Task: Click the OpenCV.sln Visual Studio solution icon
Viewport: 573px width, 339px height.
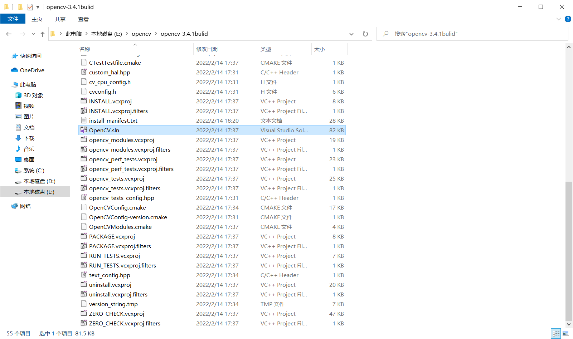Action: tap(84, 130)
